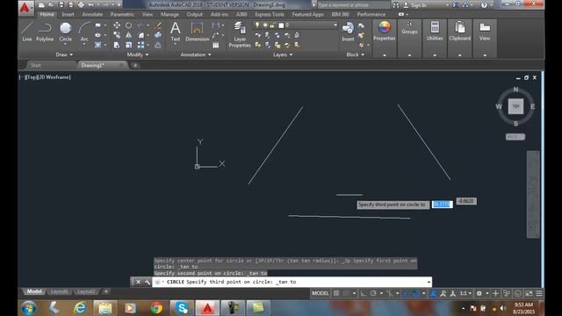Click the Move tool in Modify panel
The image size is (562, 316).
pos(117,25)
